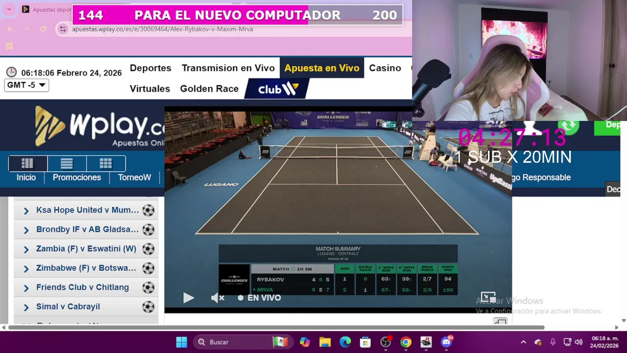Viewport: 627px width, 353px height.
Task: Open the TorneoW page
Action: pos(134,177)
